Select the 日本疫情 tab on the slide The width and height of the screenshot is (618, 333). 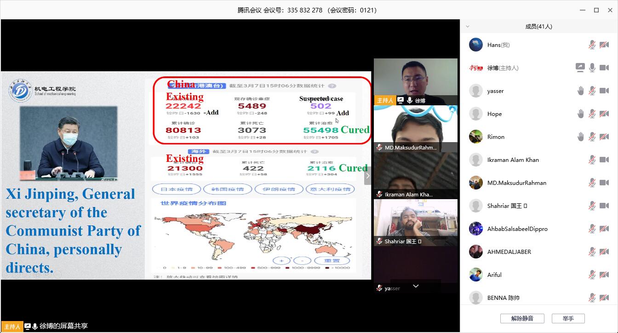pyautogui.click(x=176, y=189)
